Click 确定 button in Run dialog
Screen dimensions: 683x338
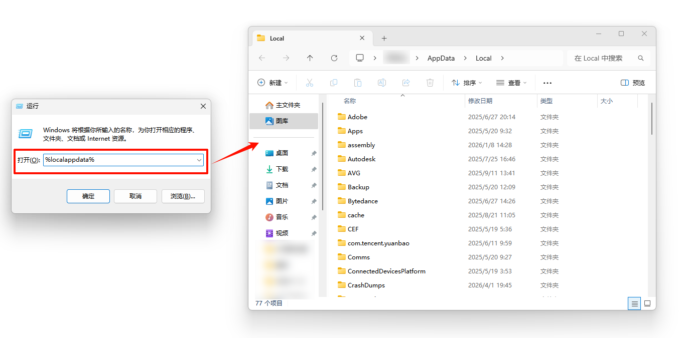88,196
